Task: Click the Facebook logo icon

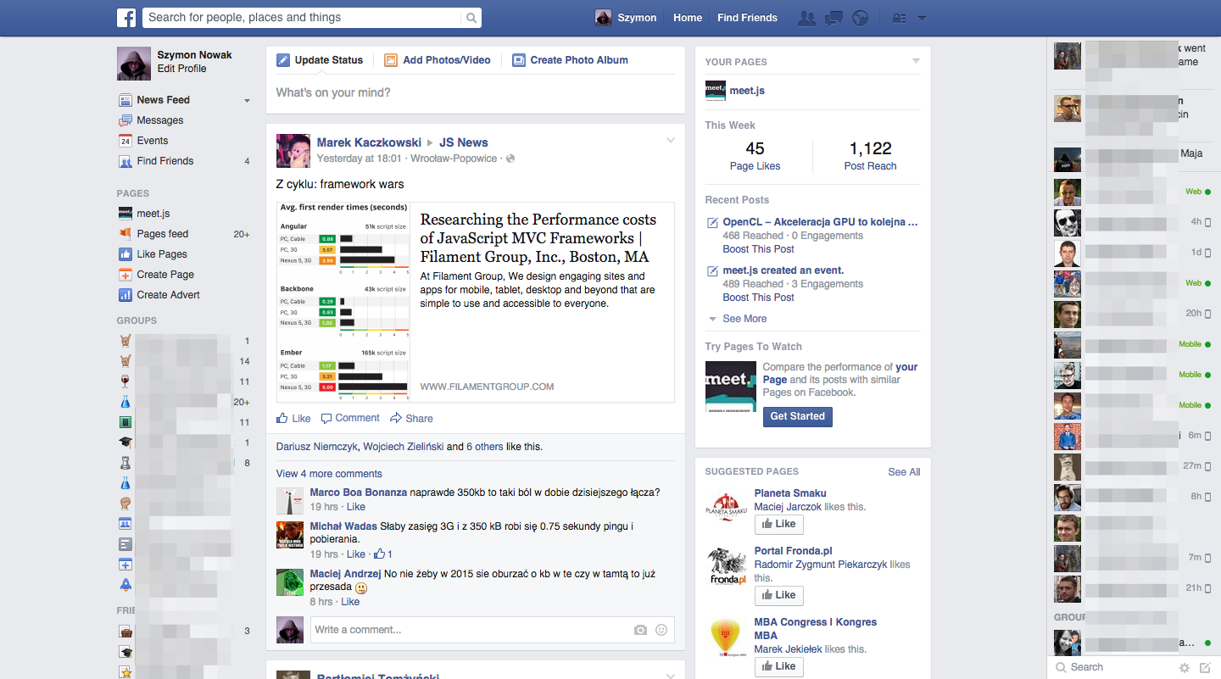Action: point(126,17)
